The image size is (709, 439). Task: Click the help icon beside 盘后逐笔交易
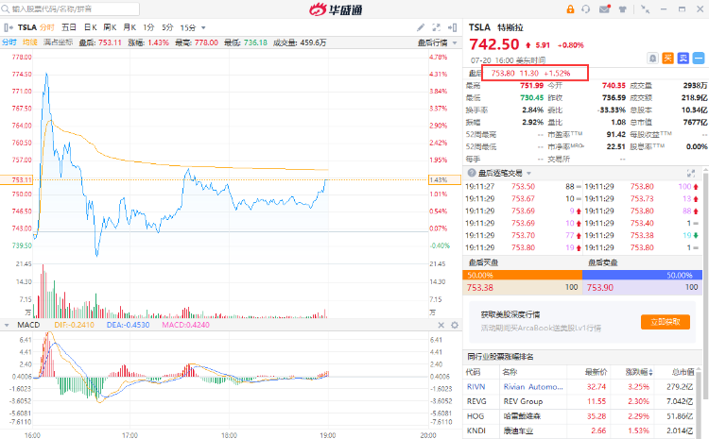tap(472, 173)
